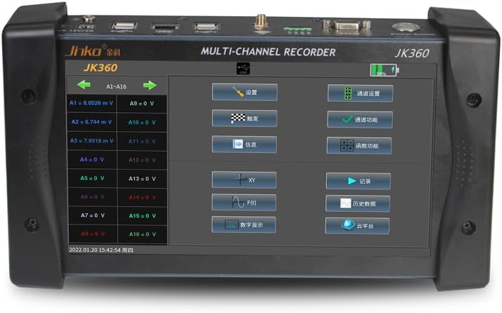Open 通道功能 with green checkmark icon

click(x=360, y=119)
